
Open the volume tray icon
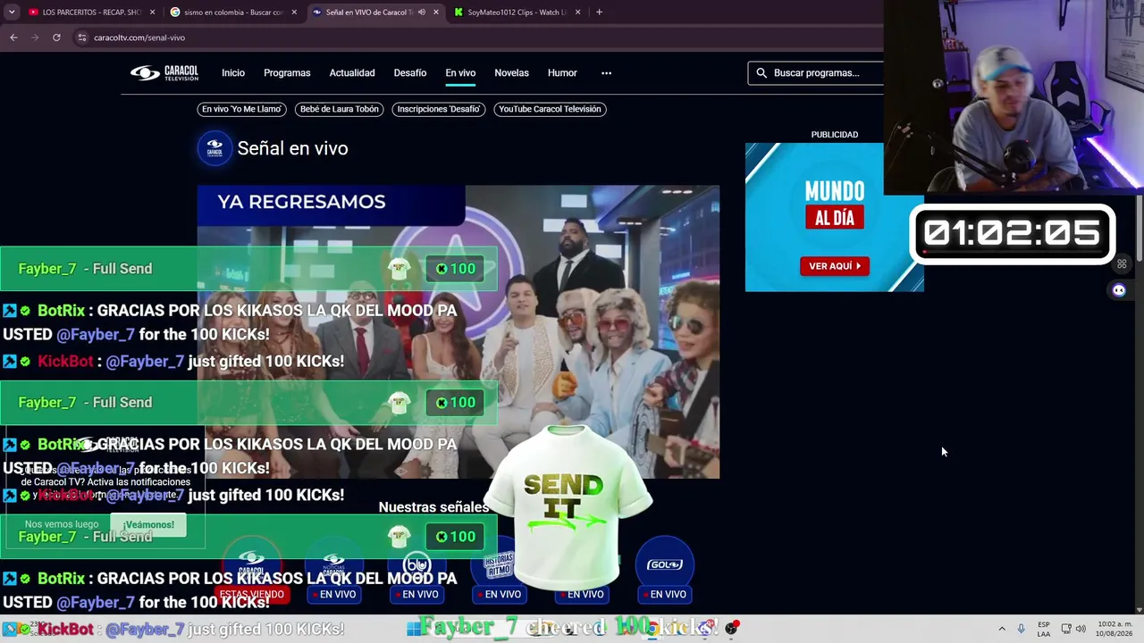1081,629
